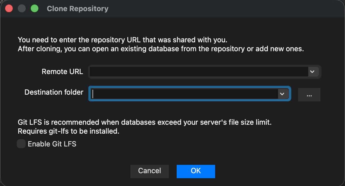Confirm cloning with the OK button

(x=196, y=171)
